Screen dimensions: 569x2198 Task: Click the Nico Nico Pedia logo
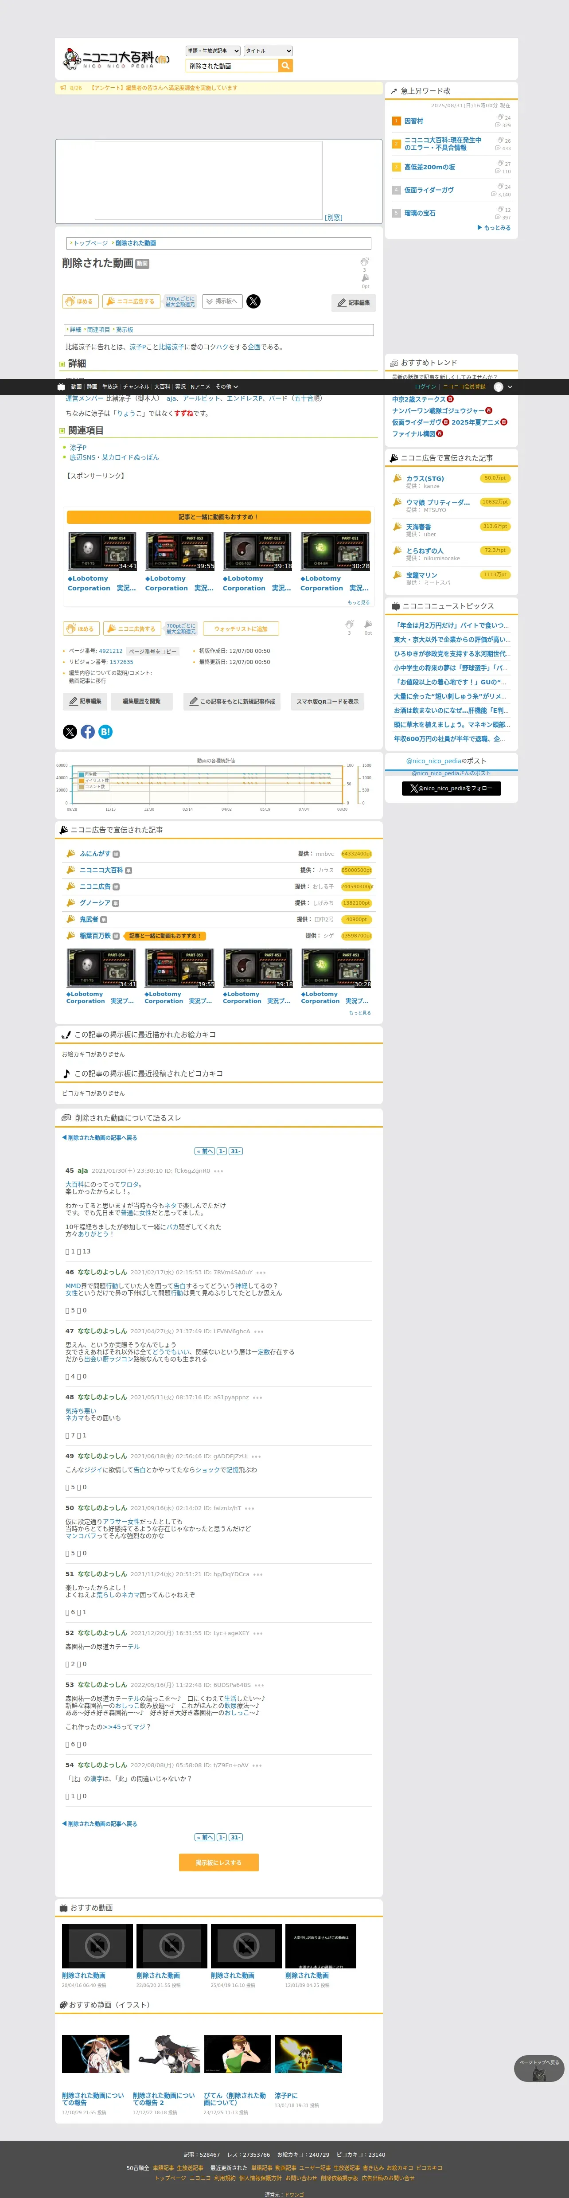click(115, 59)
